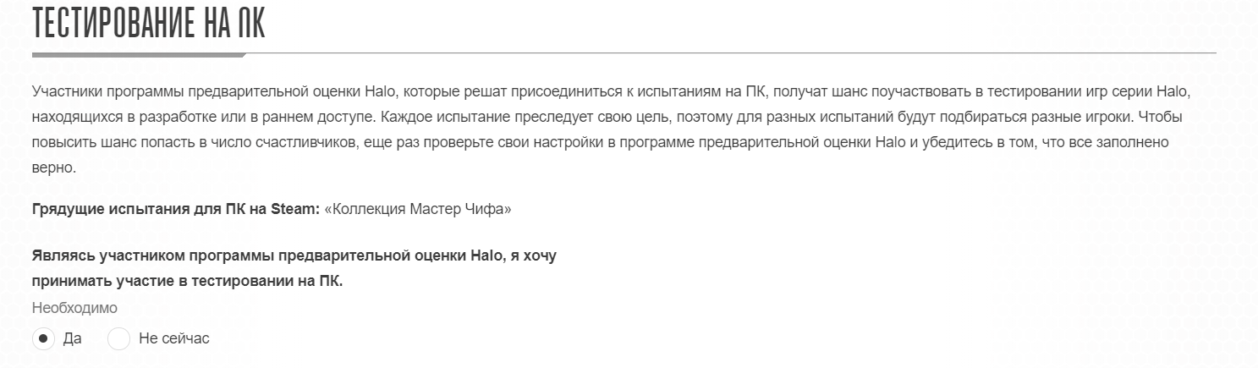Viewport: 1258px width, 368px height.
Task: Click the "Да" option label text
Action: (x=72, y=338)
